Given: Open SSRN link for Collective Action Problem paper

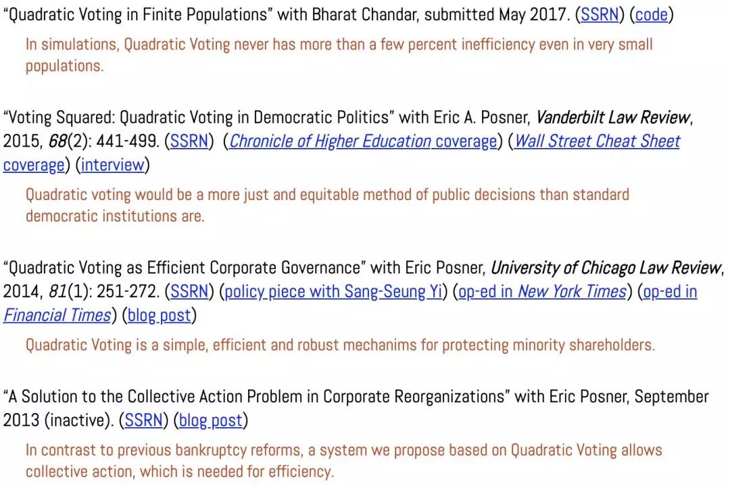Looking at the screenshot, I should [x=143, y=420].
